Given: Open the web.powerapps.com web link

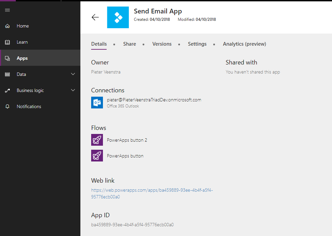Looking at the screenshot, I should (x=152, y=193).
